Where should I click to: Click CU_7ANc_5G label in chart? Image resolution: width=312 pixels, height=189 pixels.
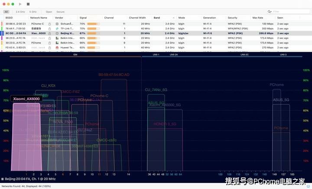coord(156,90)
